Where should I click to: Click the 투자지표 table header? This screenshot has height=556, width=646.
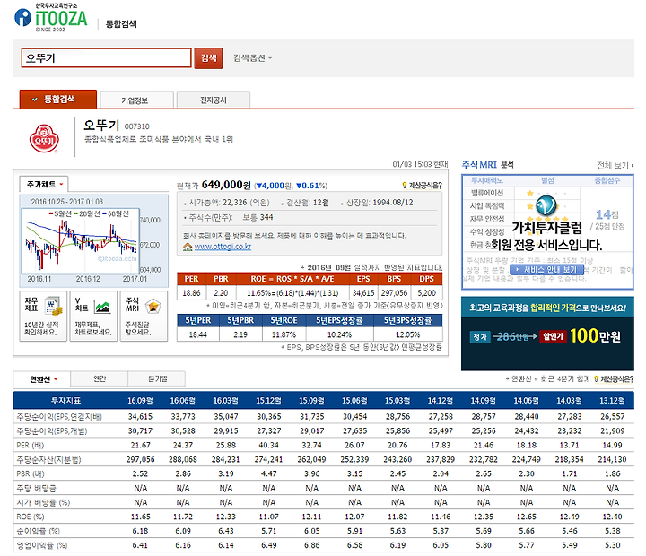pyautogui.click(x=65, y=400)
